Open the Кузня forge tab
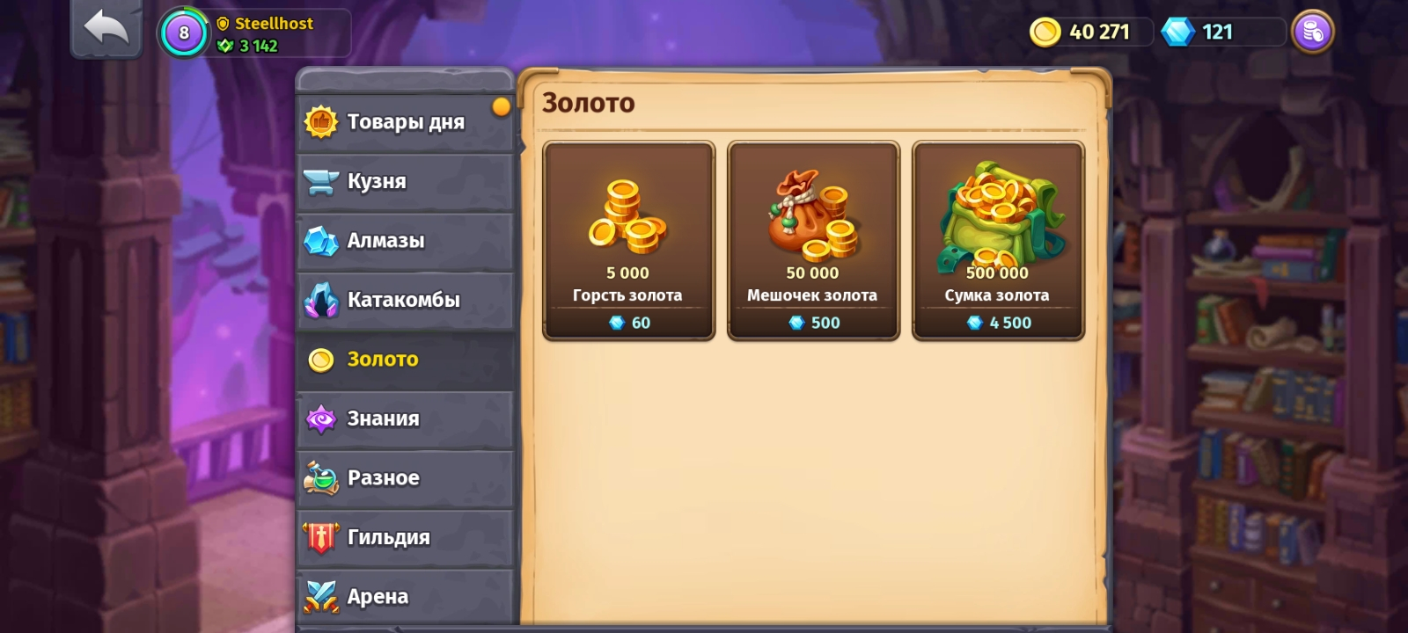This screenshot has width=1408, height=633. click(405, 182)
